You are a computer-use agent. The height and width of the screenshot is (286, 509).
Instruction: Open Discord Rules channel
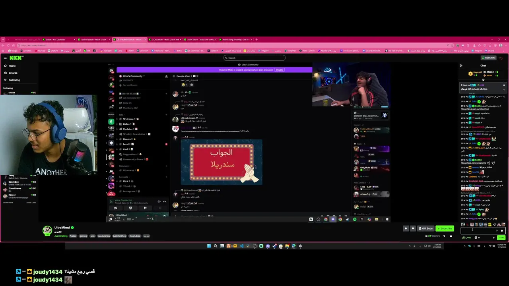(127, 124)
